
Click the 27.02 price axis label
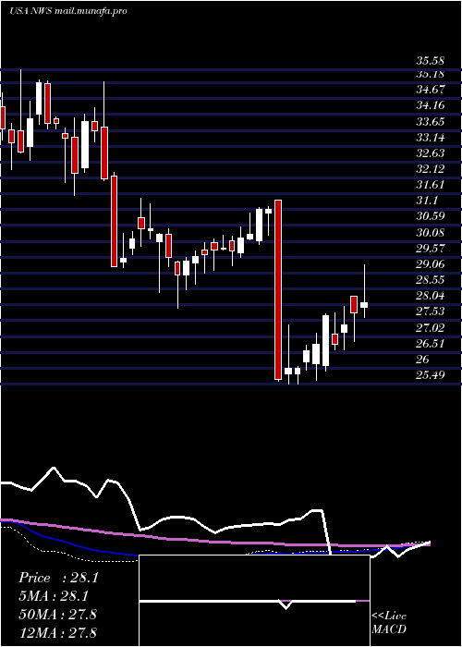tap(430, 327)
